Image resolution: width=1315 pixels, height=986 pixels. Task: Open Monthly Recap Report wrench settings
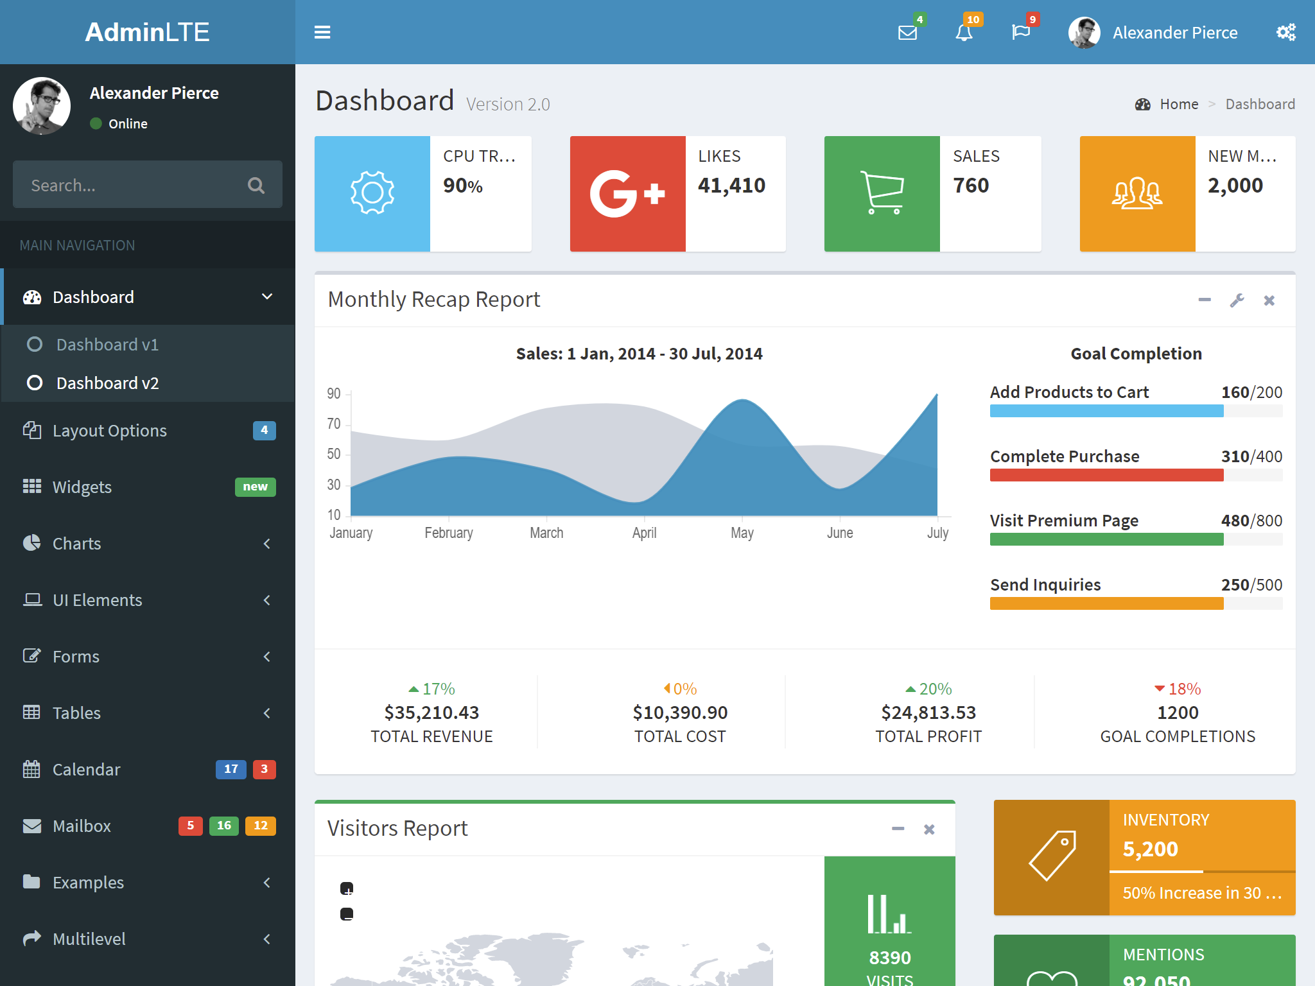1237,300
